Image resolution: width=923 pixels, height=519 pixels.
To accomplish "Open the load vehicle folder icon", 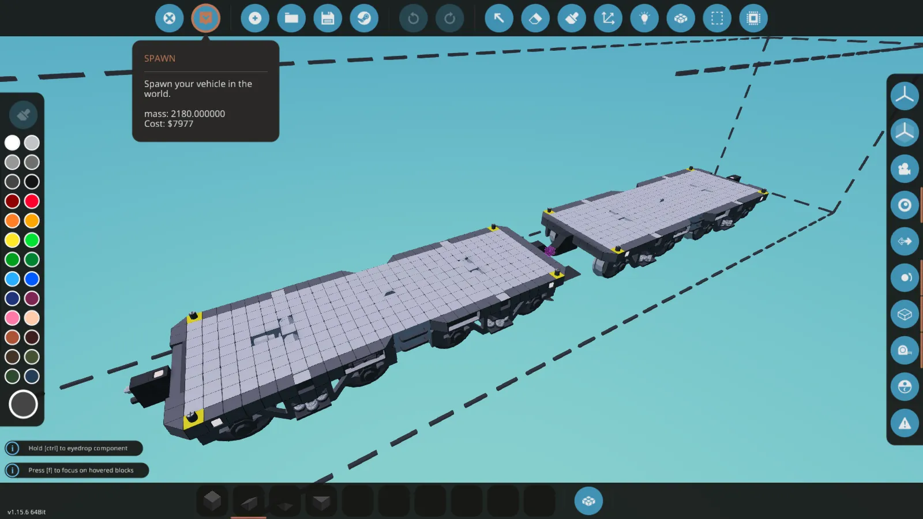I will pyautogui.click(x=291, y=18).
